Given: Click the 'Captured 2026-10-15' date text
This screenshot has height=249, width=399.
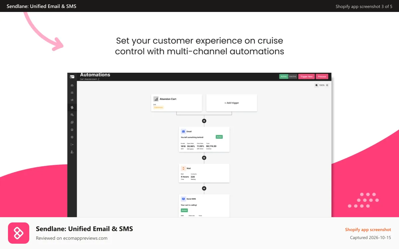Looking at the screenshot, I should click(371, 238).
